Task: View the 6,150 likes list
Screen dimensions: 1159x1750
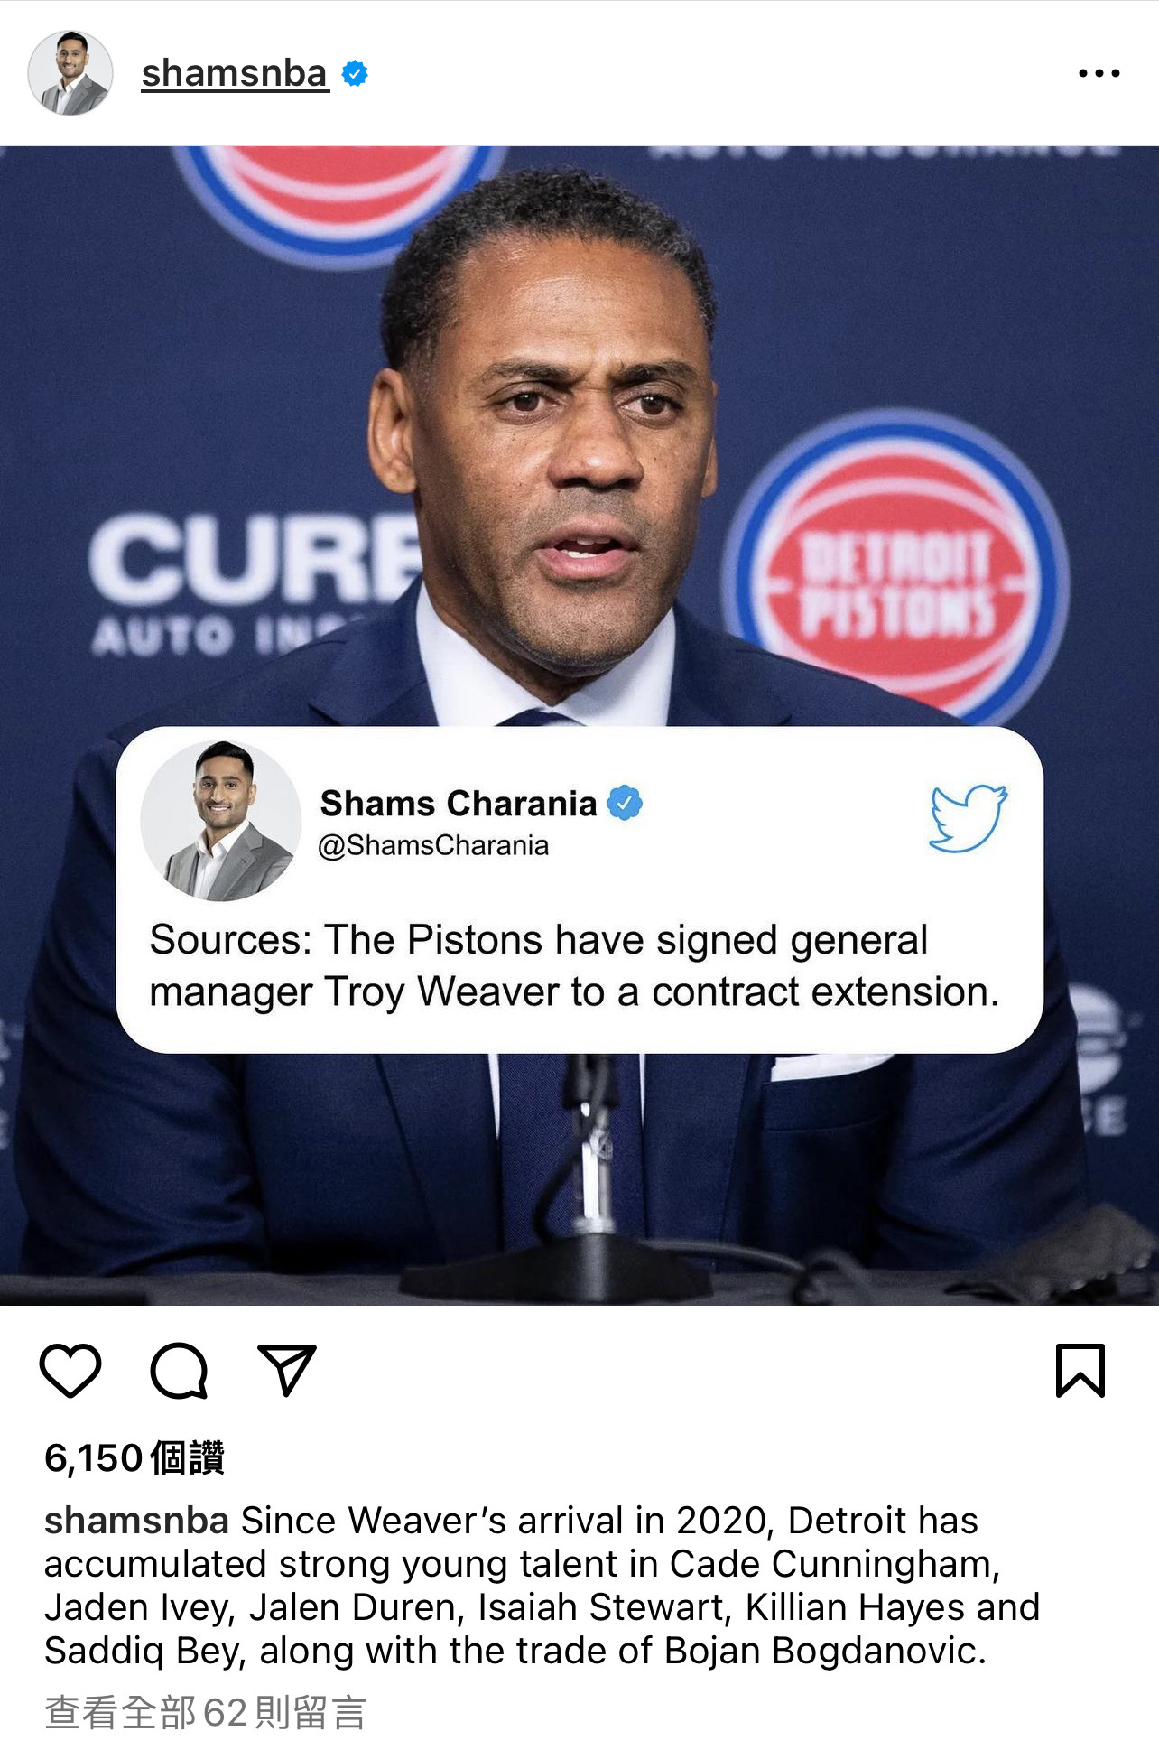Action: [134, 1457]
